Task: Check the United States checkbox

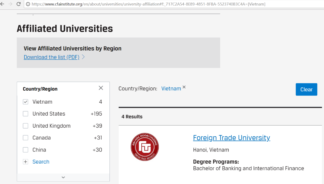Action: (x=25, y=114)
